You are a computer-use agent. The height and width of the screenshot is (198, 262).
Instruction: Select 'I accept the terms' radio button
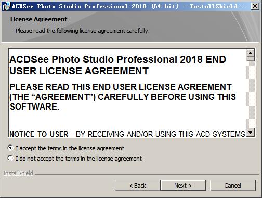click(10, 148)
